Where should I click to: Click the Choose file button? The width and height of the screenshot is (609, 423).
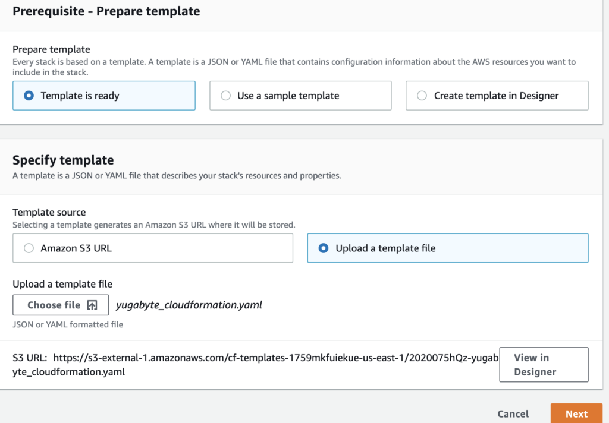click(x=61, y=305)
